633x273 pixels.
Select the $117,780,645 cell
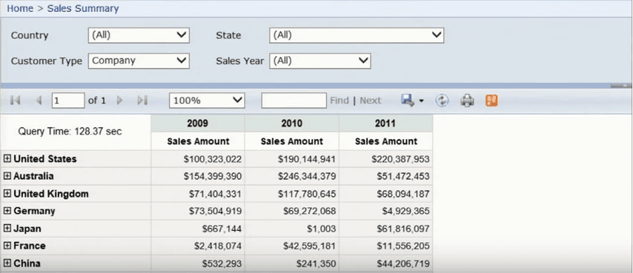coord(292,194)
